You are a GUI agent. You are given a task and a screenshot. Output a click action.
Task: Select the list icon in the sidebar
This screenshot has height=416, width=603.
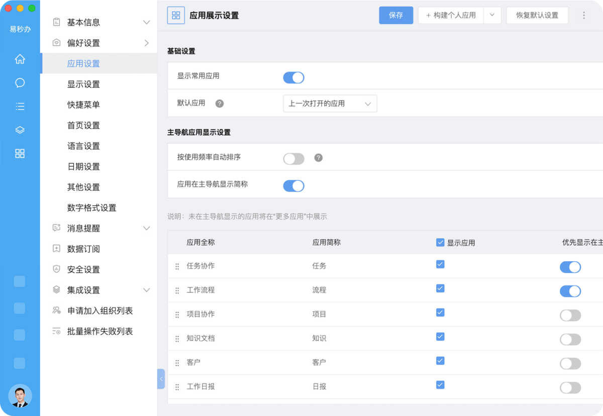pyautogui.click(x=20, y=106)
